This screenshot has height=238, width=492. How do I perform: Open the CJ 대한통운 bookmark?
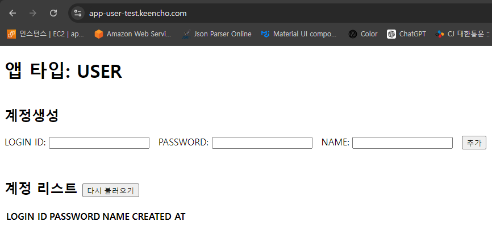tap(462, 34)
